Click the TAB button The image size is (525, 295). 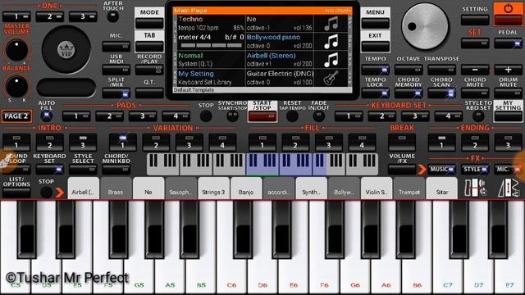[149, 41]
